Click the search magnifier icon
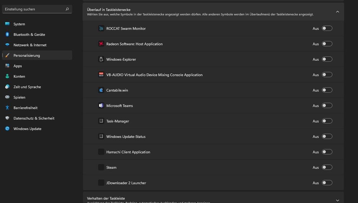 67,9
